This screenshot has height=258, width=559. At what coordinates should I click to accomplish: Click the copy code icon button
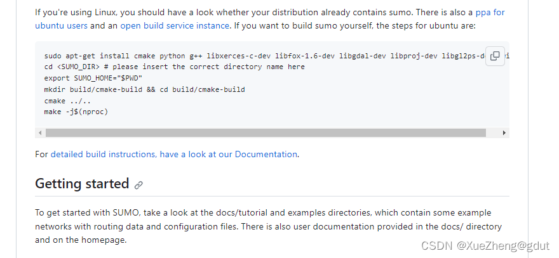click(495, 56)
